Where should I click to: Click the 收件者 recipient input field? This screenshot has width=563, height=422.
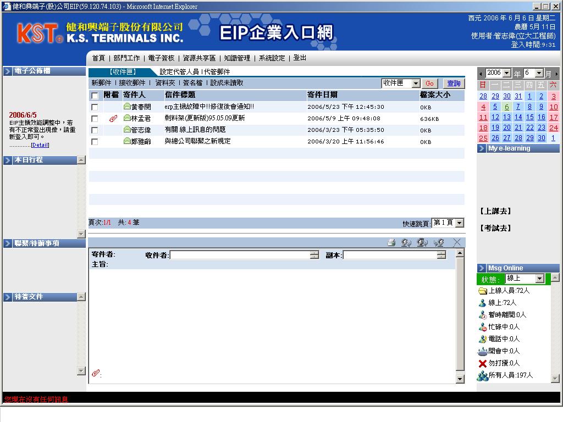click(x=240, y=255)
